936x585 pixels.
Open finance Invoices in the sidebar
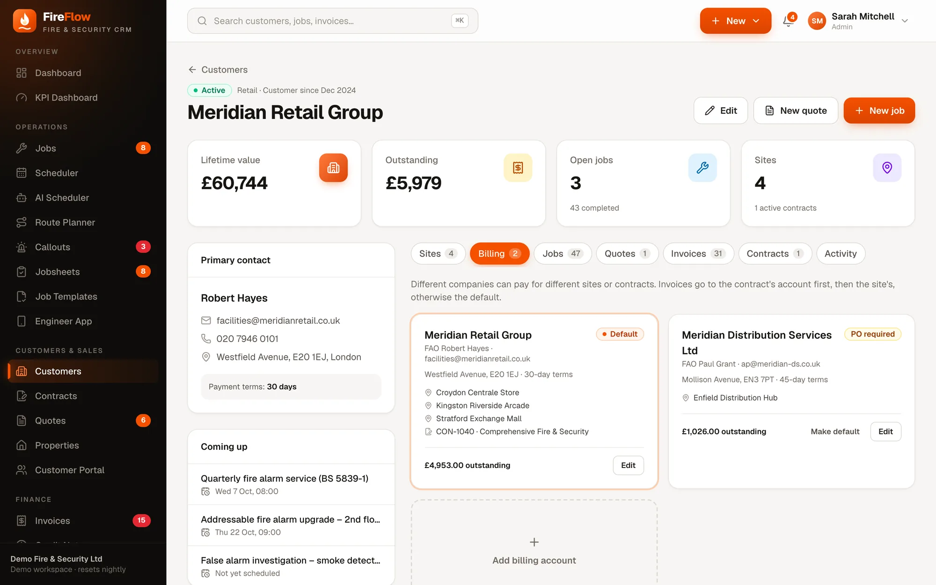(x=83, y=520)
